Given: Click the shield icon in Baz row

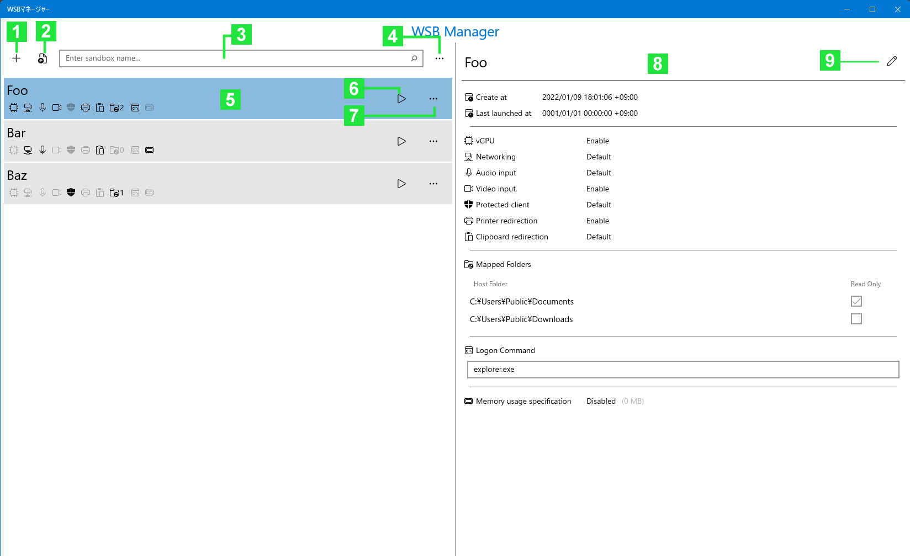Looking at the screenshot, I should [x=71, y=193].
